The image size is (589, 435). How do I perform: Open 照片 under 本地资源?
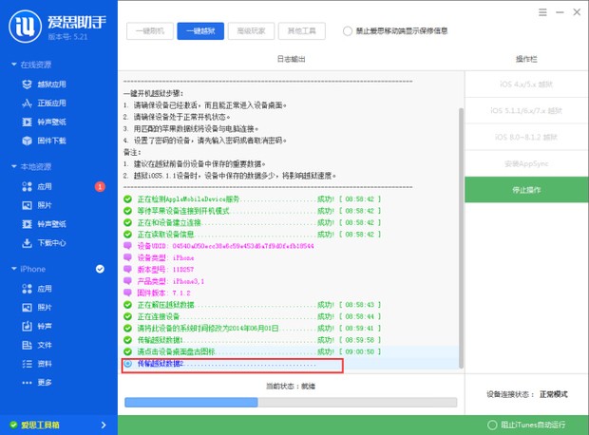tap(37, 205)
